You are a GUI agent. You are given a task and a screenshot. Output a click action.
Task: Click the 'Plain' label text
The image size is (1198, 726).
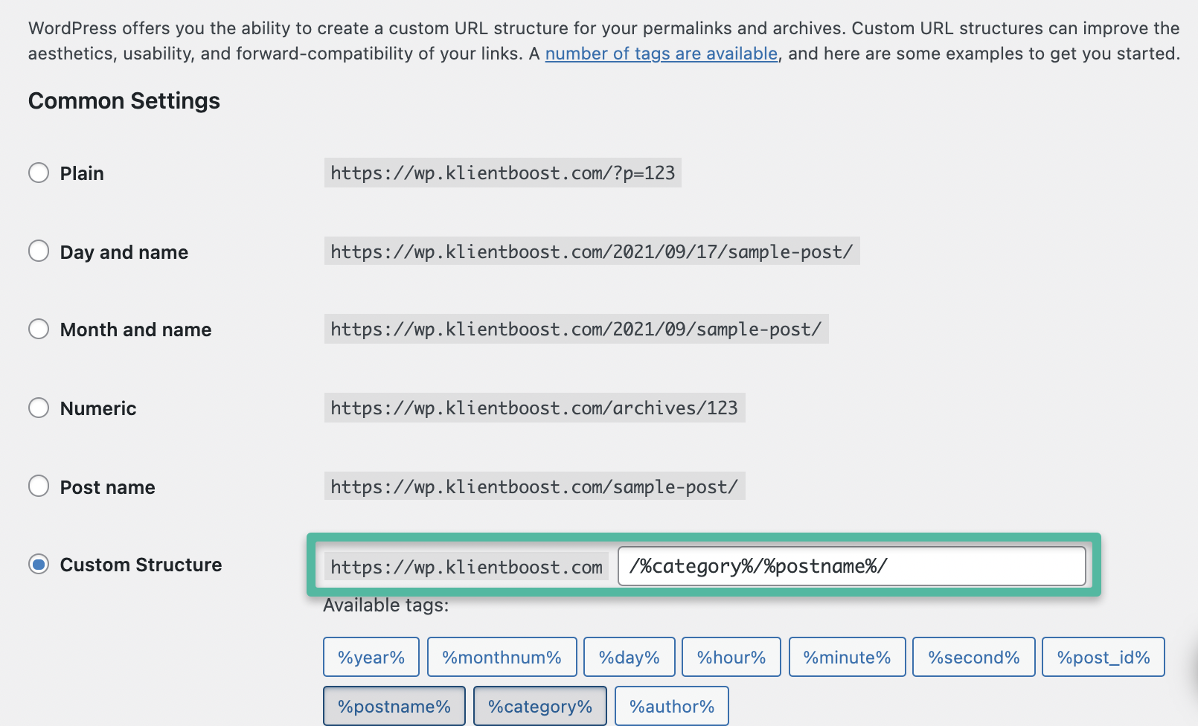[82, 173]
